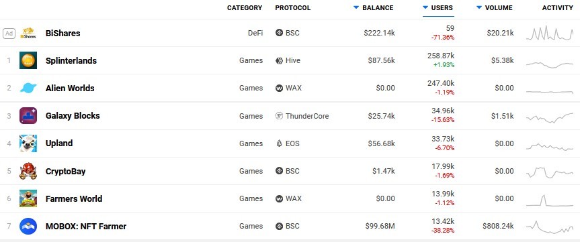Screen dimensions: 580x242
Task: Click the Protocol column header
Action: (x=292, y=8)
